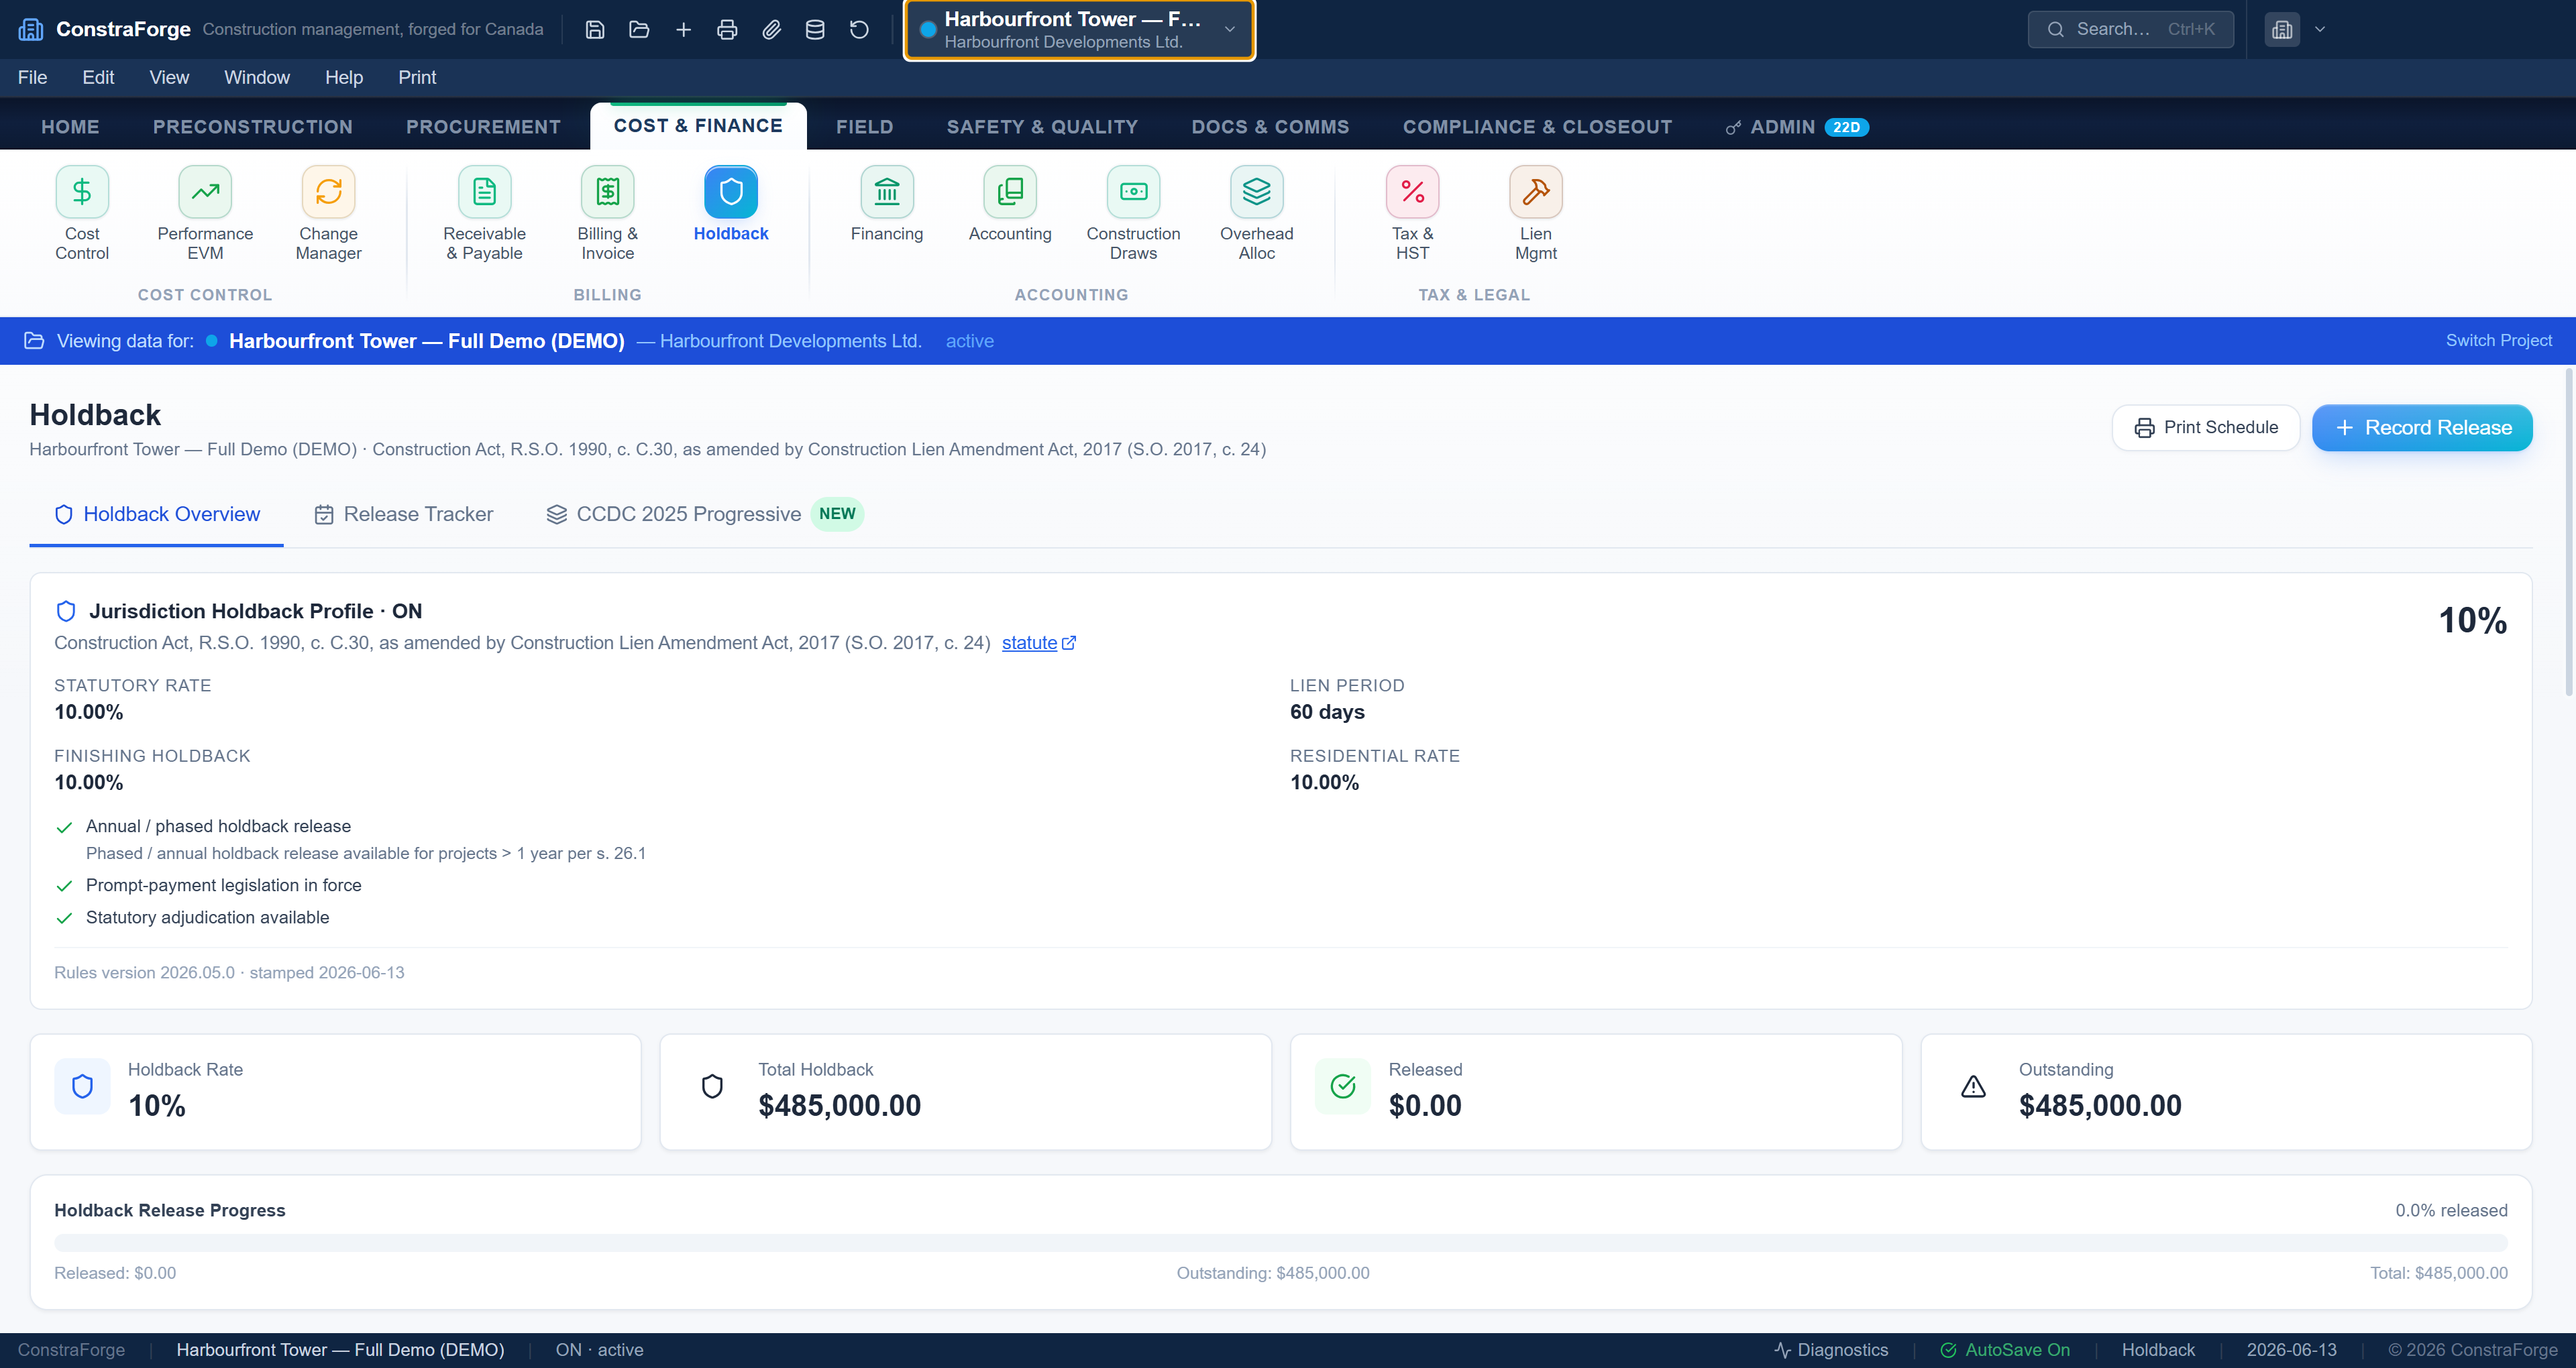
Task: Open Financing module
Action: coord(887,204)
